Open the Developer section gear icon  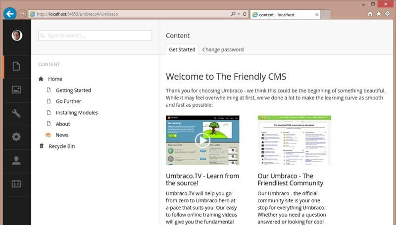tap(16, 136)
